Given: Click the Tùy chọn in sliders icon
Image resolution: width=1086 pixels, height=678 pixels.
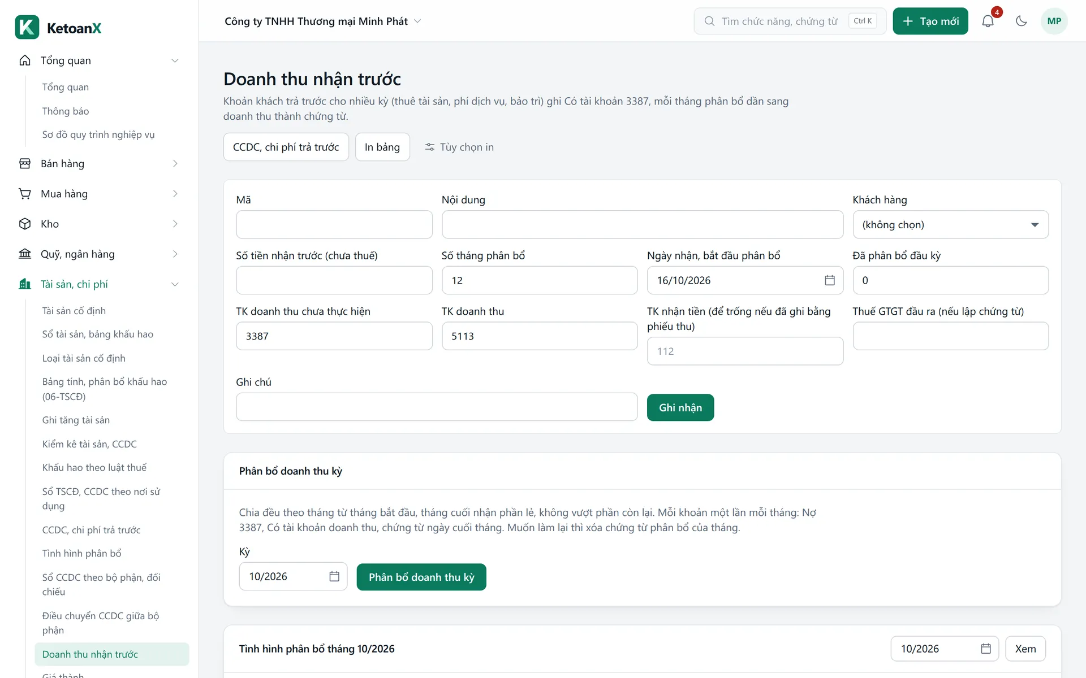Looking at the screenshot, I should click(x=430, y=147).
